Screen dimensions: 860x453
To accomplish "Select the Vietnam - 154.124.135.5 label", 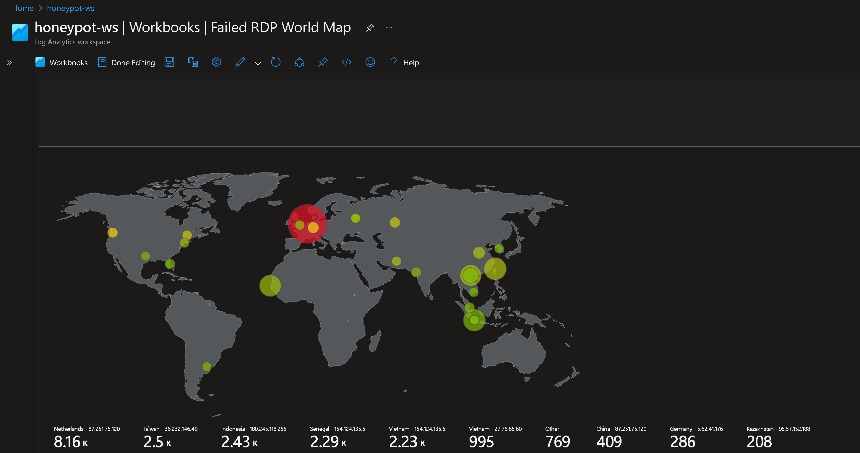I will tap(417, 429).
